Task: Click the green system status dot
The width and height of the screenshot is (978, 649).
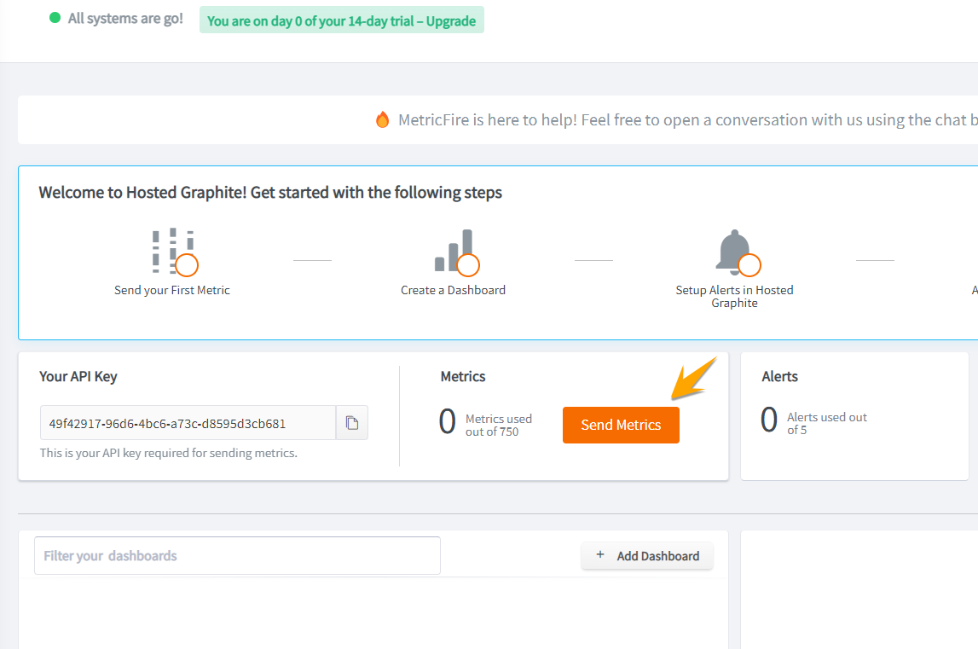Action: (55, 18)
